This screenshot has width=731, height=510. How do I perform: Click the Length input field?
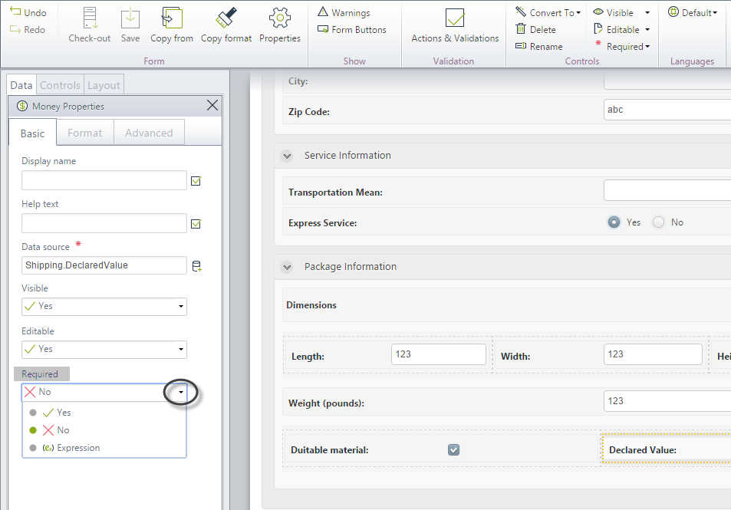(439, 354)
